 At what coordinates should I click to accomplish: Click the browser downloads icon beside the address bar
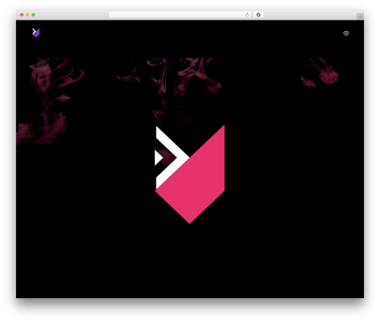[258, 14]
